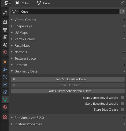126x131 pixels.
Task: Expand the Babylon.js ver 6.2.0 panel
Action: point(12,118)
